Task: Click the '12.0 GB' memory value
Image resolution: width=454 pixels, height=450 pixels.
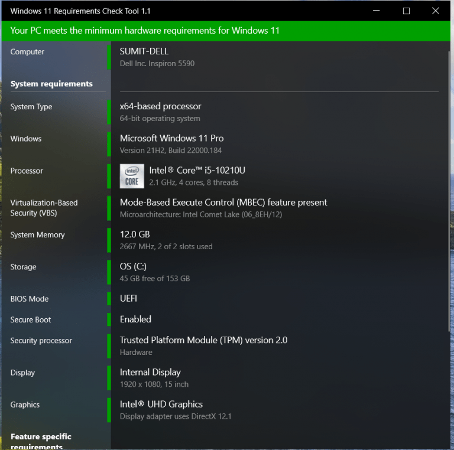Action: pos(135,234)
